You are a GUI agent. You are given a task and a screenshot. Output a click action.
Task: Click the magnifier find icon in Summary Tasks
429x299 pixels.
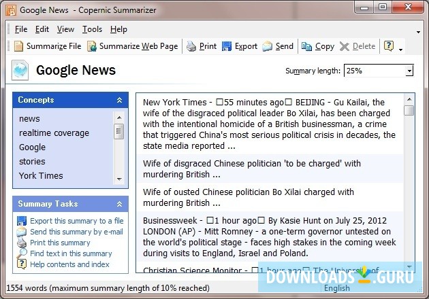[x=22, y=253]
